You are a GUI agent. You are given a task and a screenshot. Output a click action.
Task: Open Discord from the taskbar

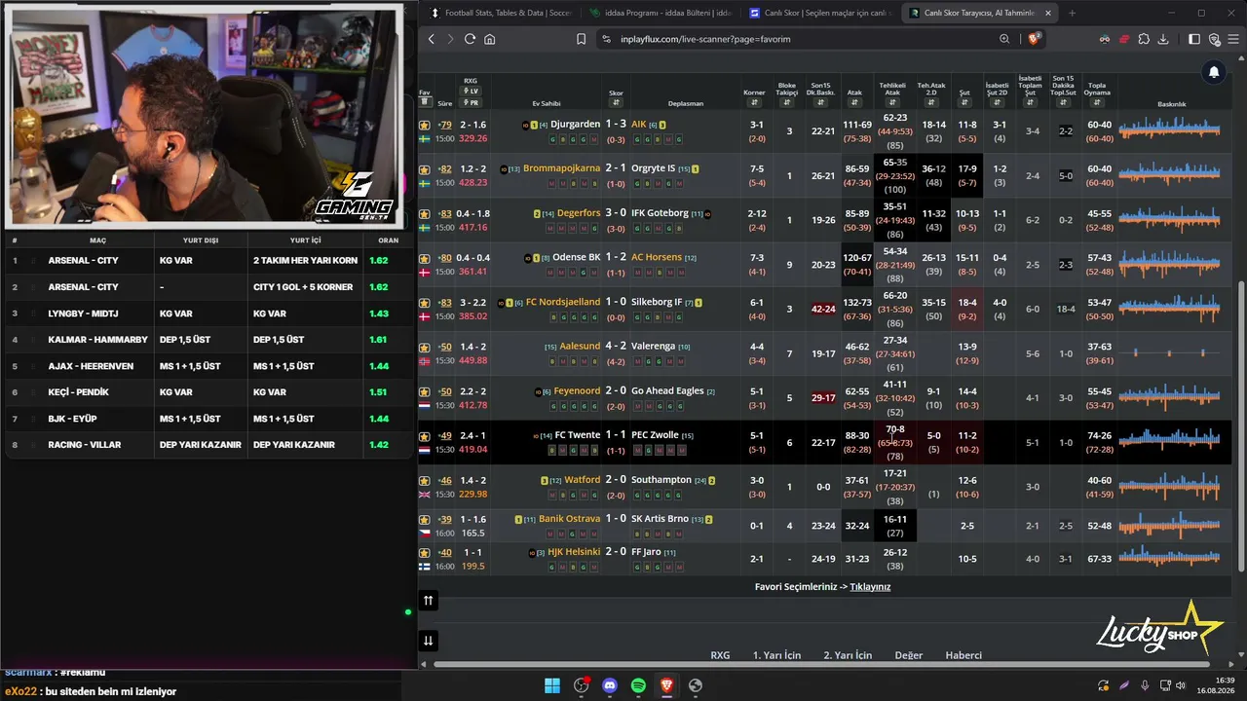click(x=610, y=685)
